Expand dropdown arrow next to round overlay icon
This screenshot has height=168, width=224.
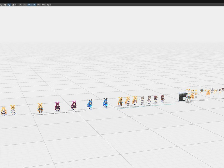pos(40,5)
